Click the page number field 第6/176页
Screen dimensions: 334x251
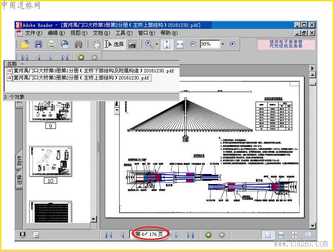click(150, 234)
